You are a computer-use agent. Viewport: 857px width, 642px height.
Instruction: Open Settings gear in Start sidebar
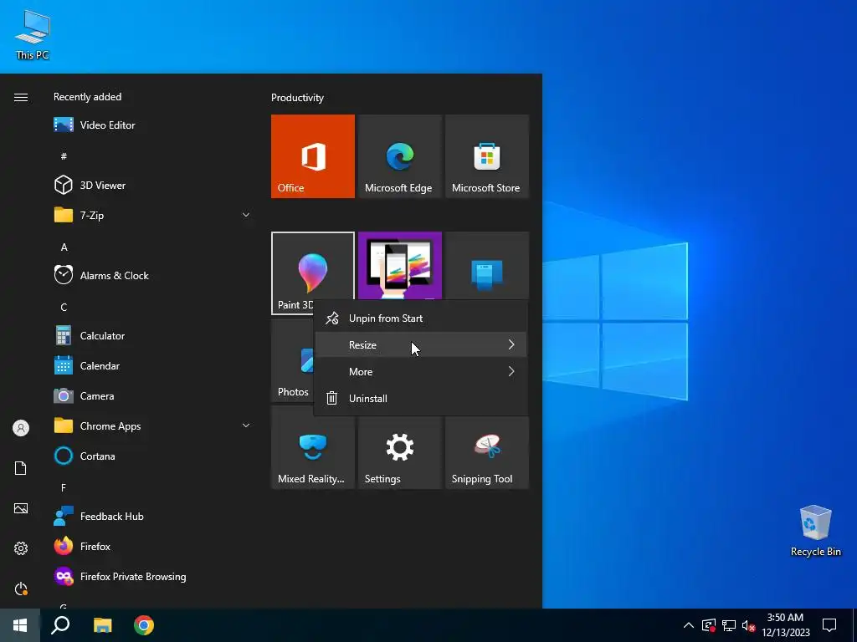point(21,548)
